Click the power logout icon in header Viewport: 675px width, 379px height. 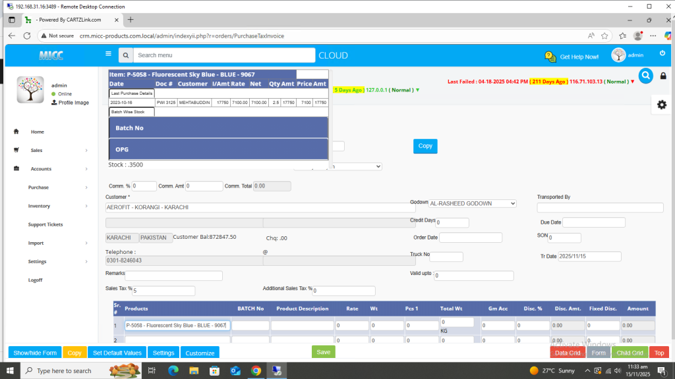(x=662, y=53)
